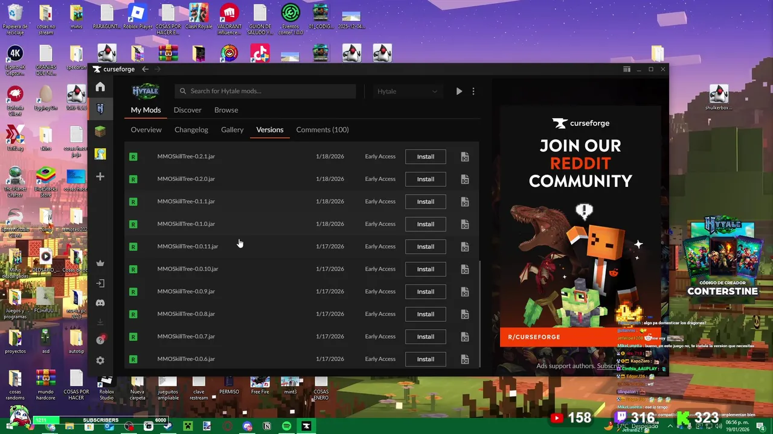Open the Notion icon in taskbar
Viewport: 773px width, 434px height.
tap(267, 426)
